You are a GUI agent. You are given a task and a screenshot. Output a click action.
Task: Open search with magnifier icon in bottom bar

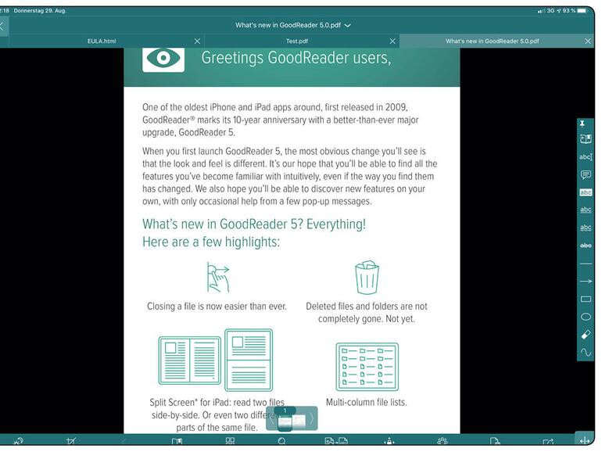[x=281, y=441]
